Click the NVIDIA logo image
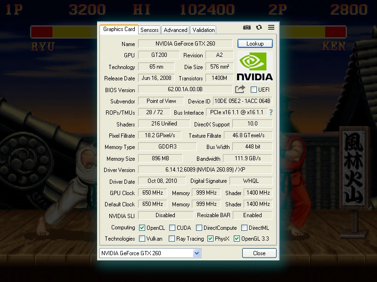Viewport: 377px width, 282px height. (x=255, y=66)
